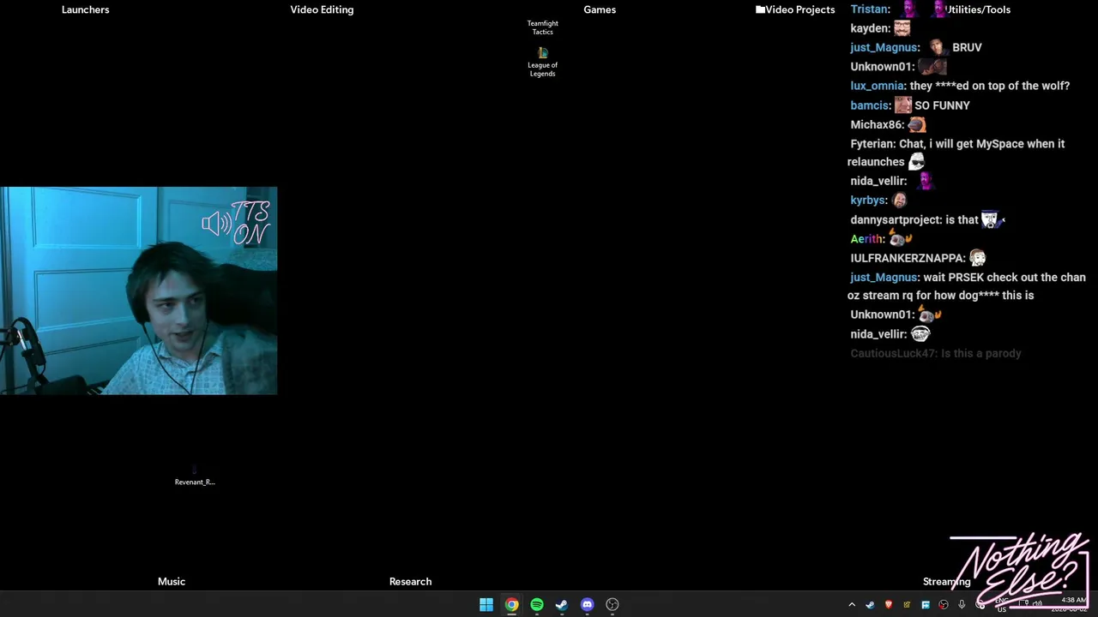
Task: Click the username Aerith in chat
Action: click(867, 239)
